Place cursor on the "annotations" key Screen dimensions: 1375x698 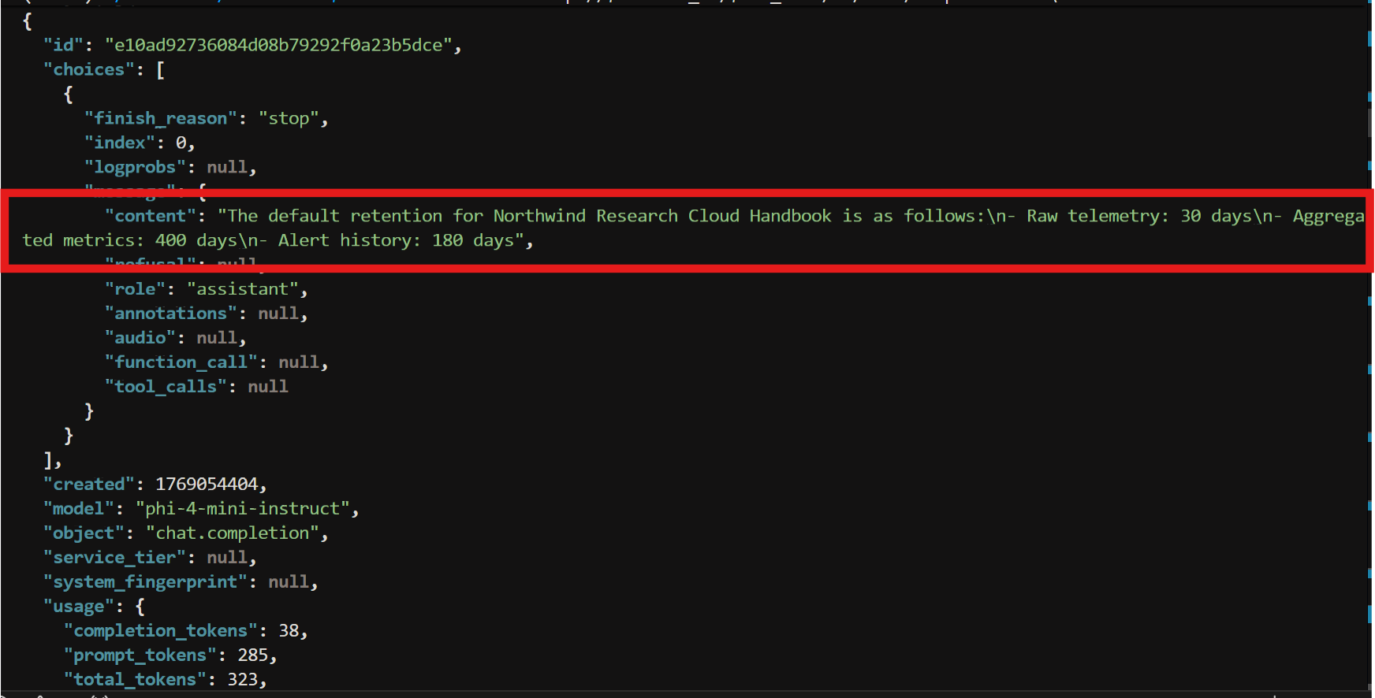pos(170,314)
